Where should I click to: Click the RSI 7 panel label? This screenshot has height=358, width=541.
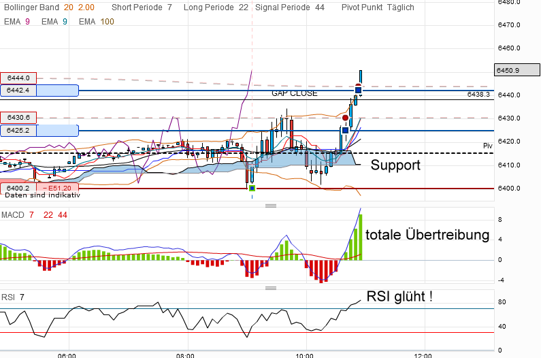[x=13, y=297]
